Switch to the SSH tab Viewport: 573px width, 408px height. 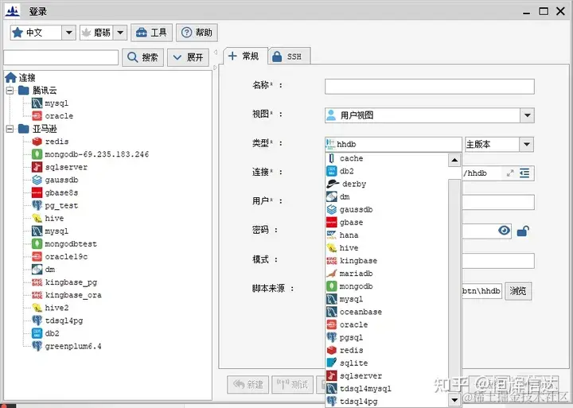tap(290, 56)
